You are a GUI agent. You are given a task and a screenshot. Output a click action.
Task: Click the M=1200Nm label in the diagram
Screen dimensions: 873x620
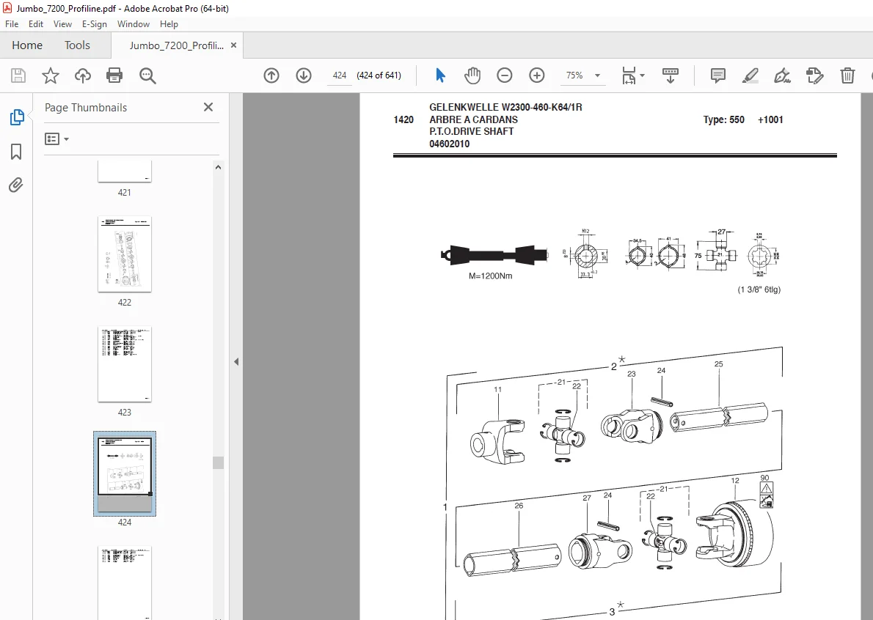(491, 276)
